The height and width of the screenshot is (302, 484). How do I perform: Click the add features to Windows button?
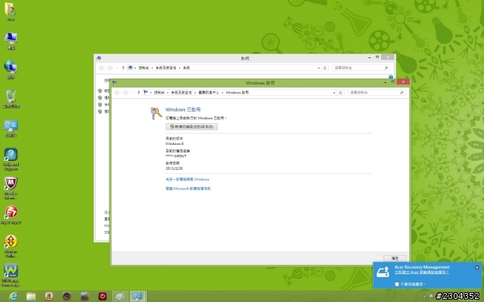(191, 127)
